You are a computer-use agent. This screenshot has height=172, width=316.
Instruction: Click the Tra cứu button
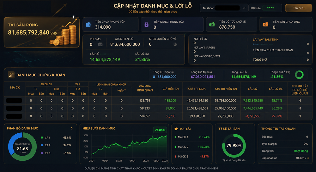point(299,8)
